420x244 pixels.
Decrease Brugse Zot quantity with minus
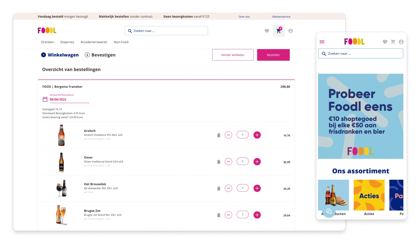(228, 215)
